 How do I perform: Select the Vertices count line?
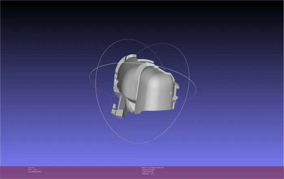[148, 170]
